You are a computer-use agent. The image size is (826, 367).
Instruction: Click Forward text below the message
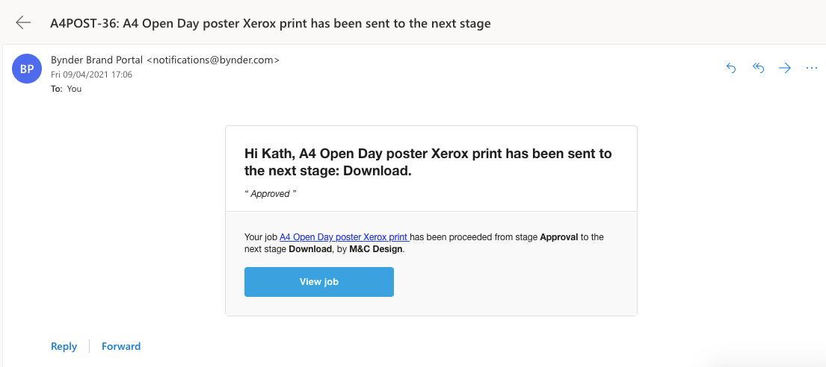tap(121, 346)
